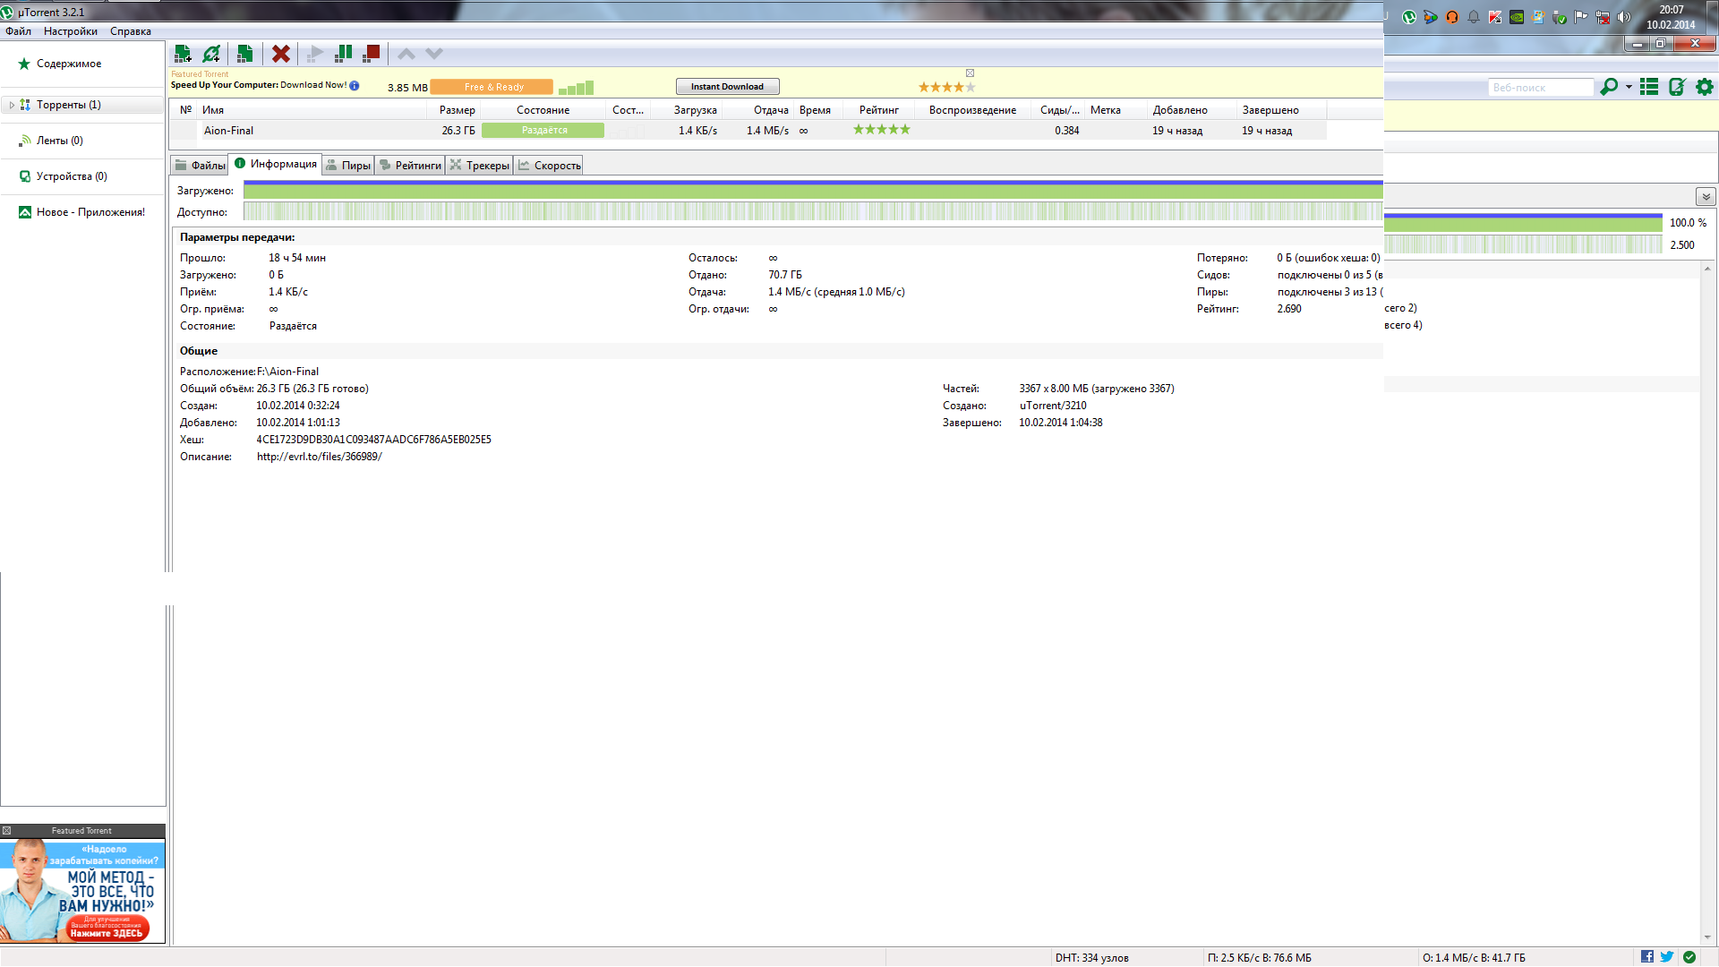Select Содержимое in the sidebar

(x=69, y=64)
